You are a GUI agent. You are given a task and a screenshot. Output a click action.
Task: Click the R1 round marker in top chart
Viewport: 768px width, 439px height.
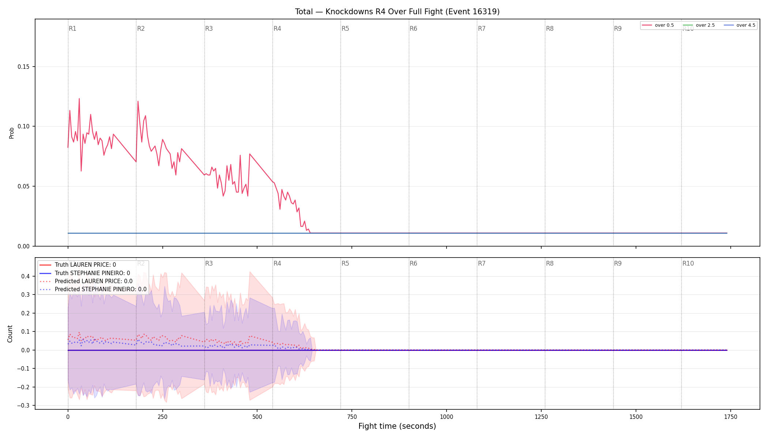73,29
